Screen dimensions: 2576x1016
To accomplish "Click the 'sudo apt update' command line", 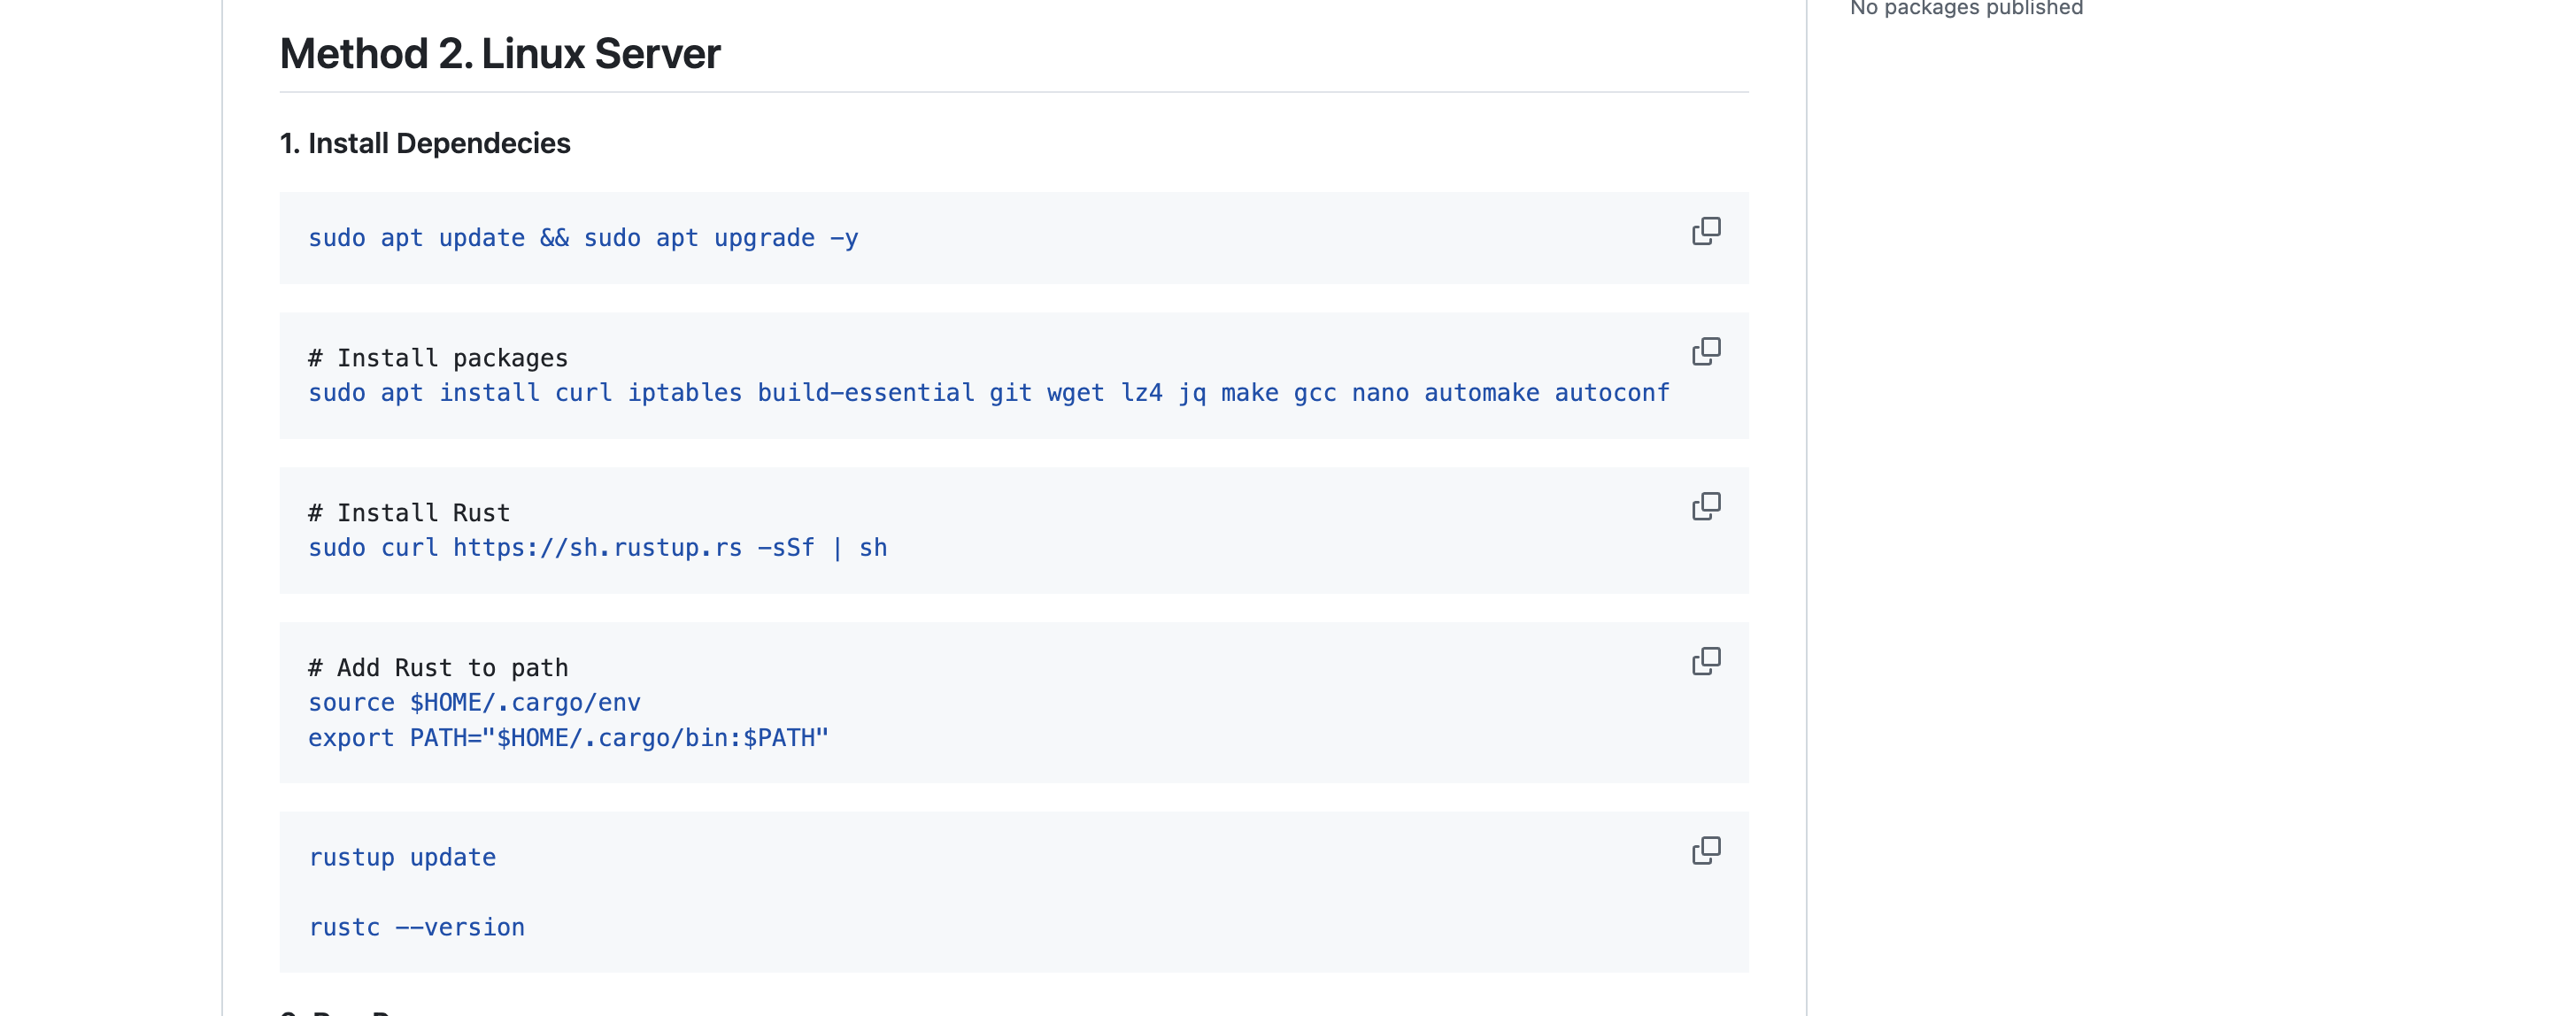I will tap(582, 238).
